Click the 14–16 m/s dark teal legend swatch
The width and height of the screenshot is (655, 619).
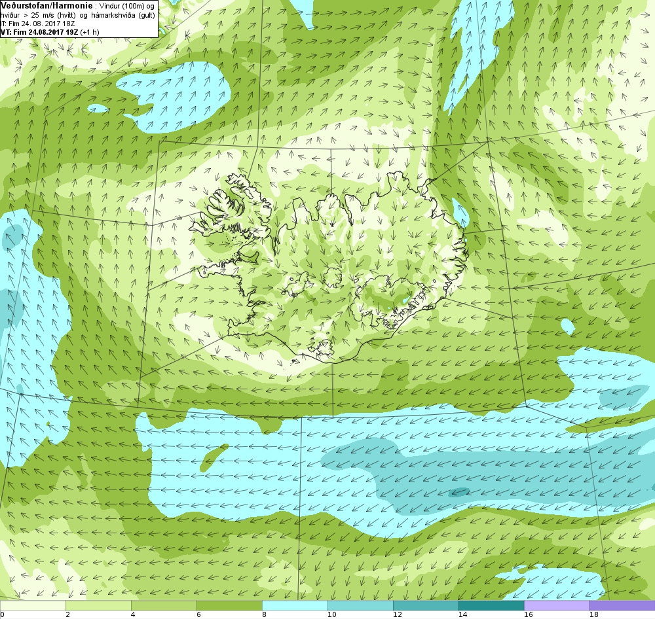coord(491,606)
